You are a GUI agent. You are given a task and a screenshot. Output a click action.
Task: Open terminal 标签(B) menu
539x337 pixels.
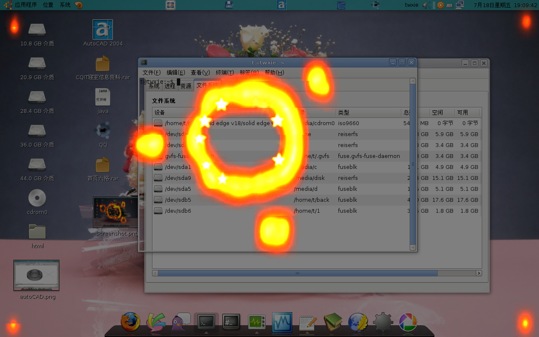(249, 72)
